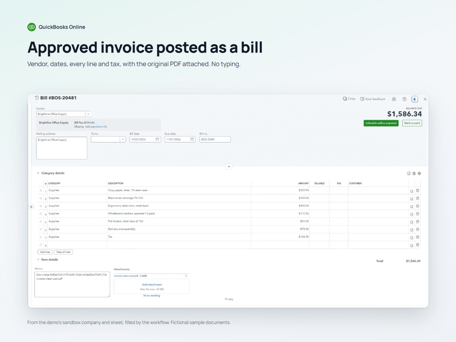This screenshot has width=456, height=342.
Task: Click the Supplies category in row 1
Action: 77,190
